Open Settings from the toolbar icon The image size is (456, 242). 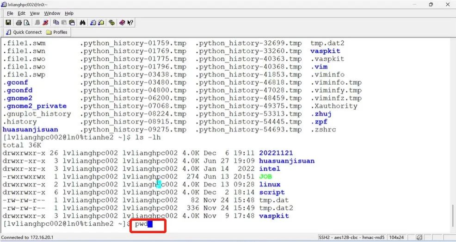[111, 22]
